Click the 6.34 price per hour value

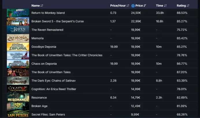click(113, 98)
